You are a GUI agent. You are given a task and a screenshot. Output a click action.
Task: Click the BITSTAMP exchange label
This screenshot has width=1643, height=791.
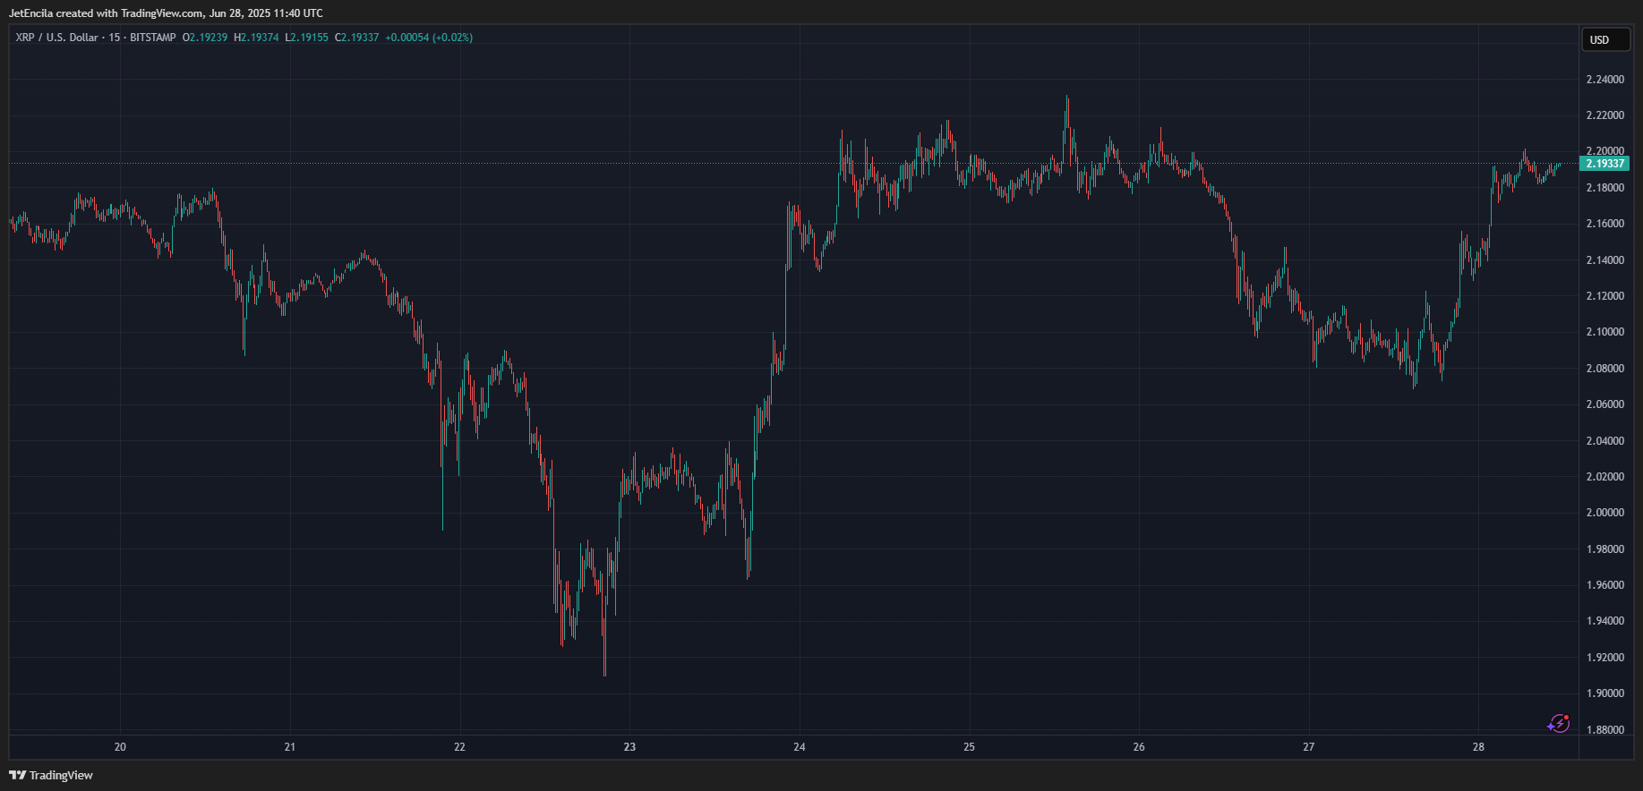(153, 38)
